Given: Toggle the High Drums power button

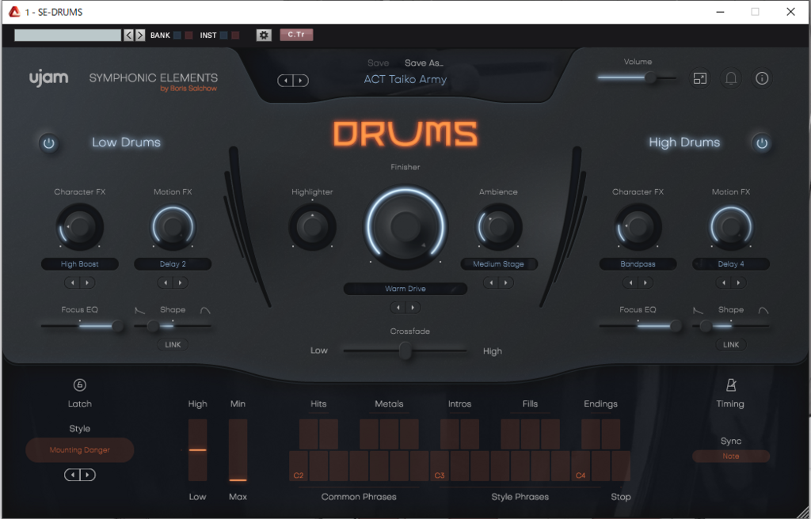Looking at the screenshot, I should pos(762,143).
